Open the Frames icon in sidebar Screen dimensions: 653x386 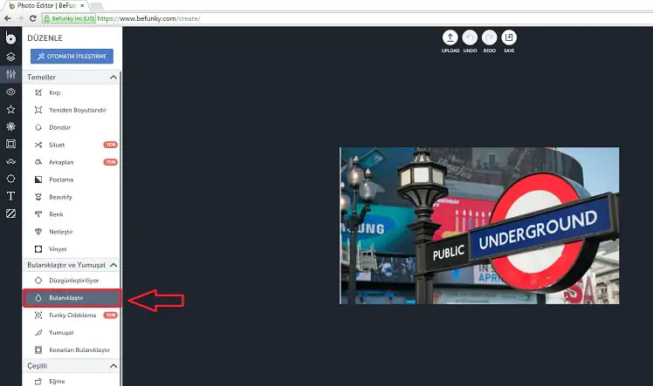point(10,144)
